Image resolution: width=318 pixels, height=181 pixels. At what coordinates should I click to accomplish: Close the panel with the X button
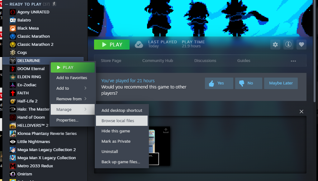pyautogui.click(x=301, y=112)
